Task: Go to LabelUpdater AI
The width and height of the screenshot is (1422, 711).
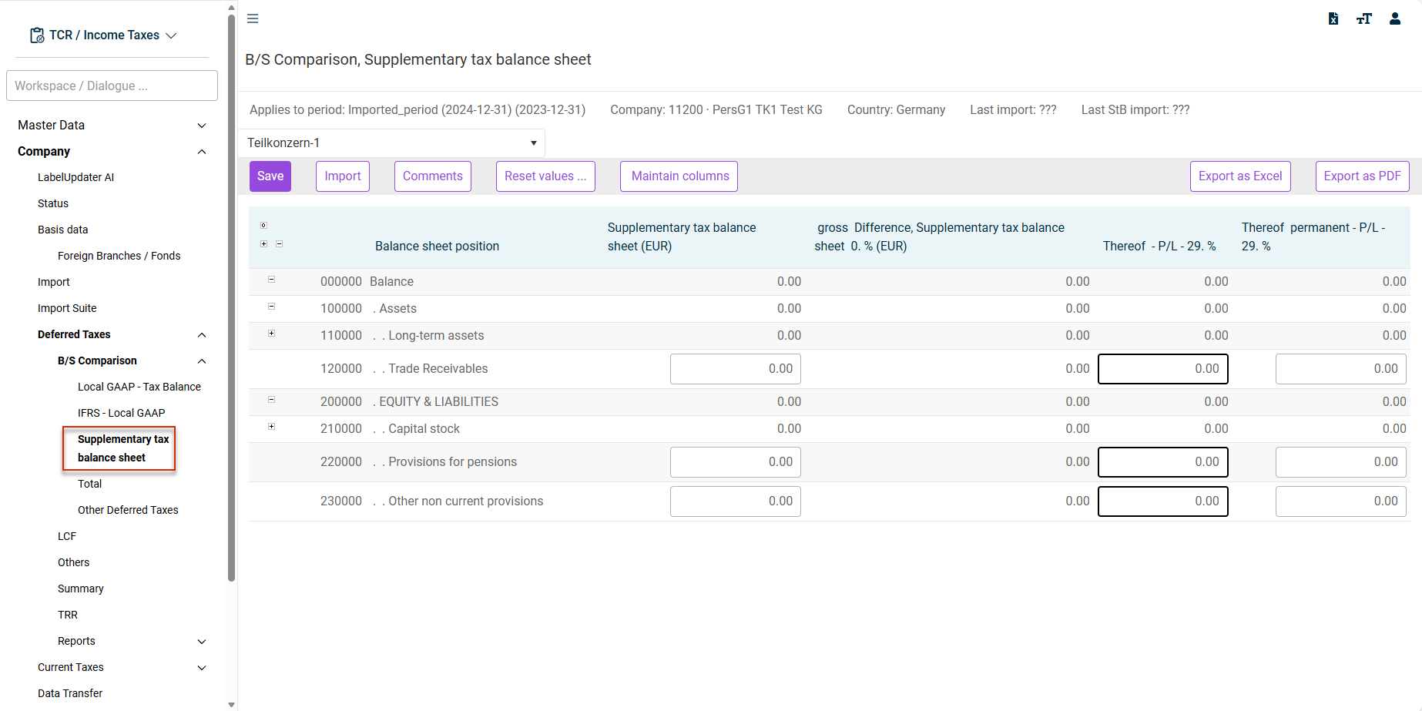Action: tap(75, 177)
